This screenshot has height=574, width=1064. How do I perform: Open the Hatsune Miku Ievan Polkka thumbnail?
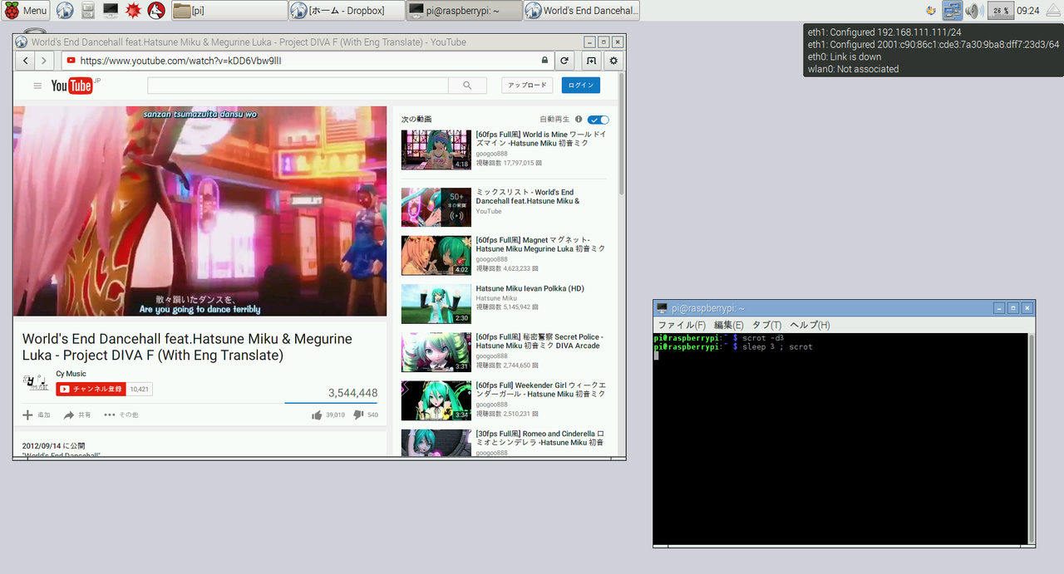(436, 303)
